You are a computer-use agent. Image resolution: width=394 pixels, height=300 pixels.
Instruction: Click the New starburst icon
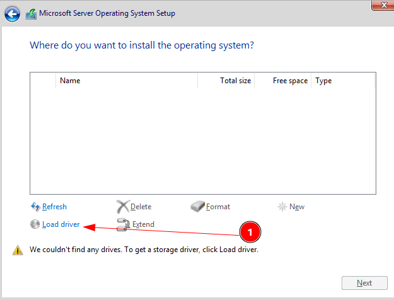282,207
